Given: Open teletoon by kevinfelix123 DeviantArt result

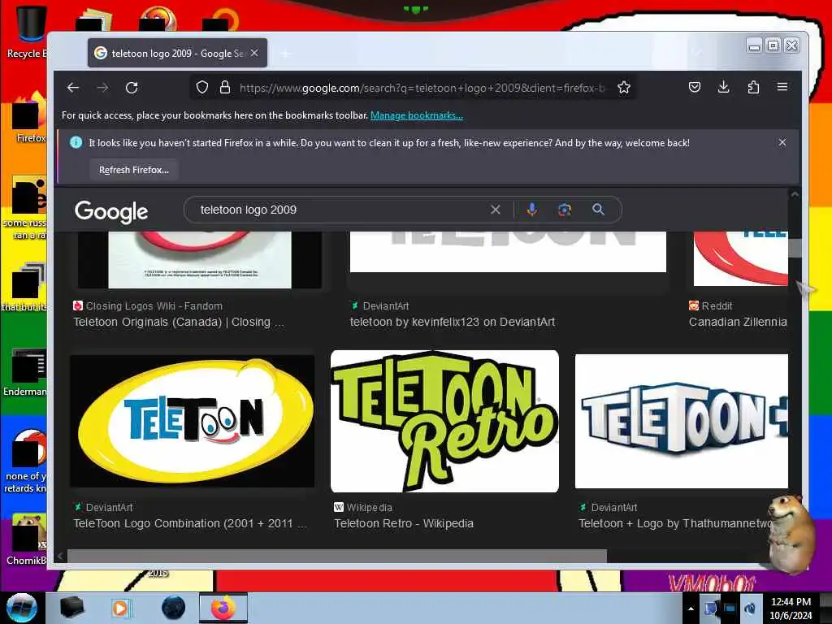Looking at the screenshot, I should pyautogui.click(x=453, y=322).
